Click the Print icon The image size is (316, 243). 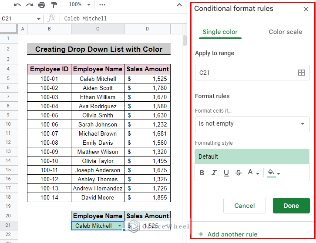coord(42,5)
